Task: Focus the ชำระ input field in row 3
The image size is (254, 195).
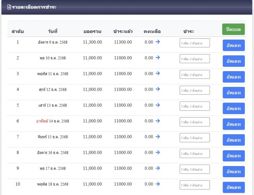Action: pyautogui.click(x=195, y=75)
